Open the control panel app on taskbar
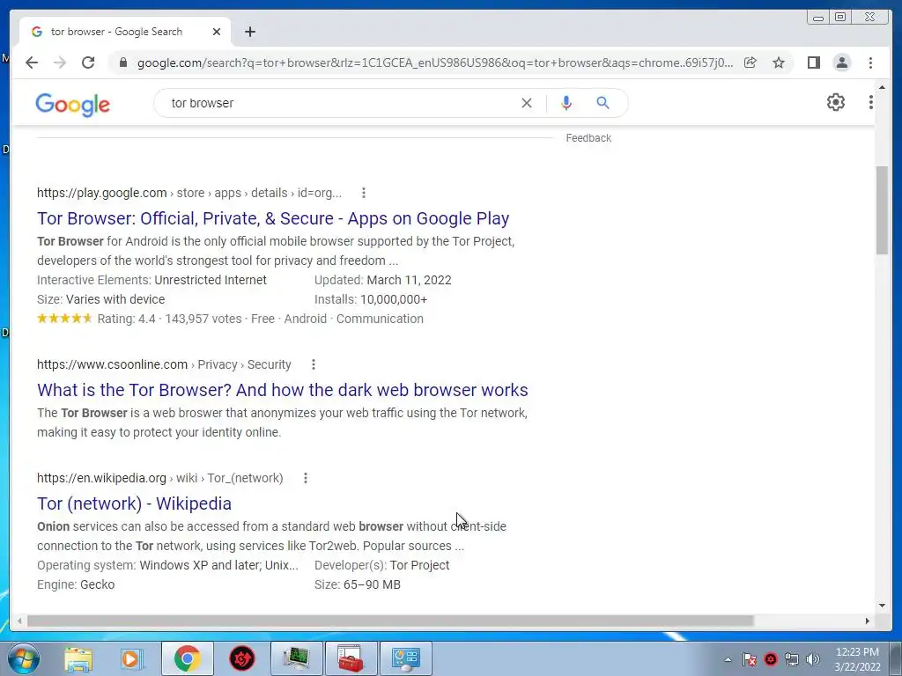Viewport: 902px width, 676px height. click(405, 658)
